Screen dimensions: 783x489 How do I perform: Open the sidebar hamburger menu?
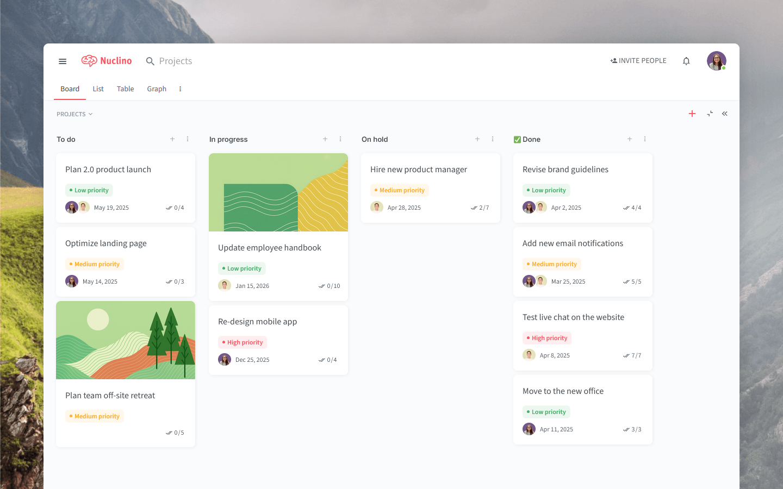pos(62,61)
